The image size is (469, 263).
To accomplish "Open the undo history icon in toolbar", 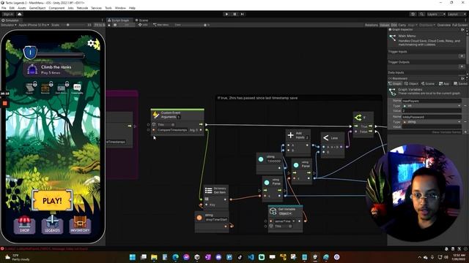I will point(413,14).
